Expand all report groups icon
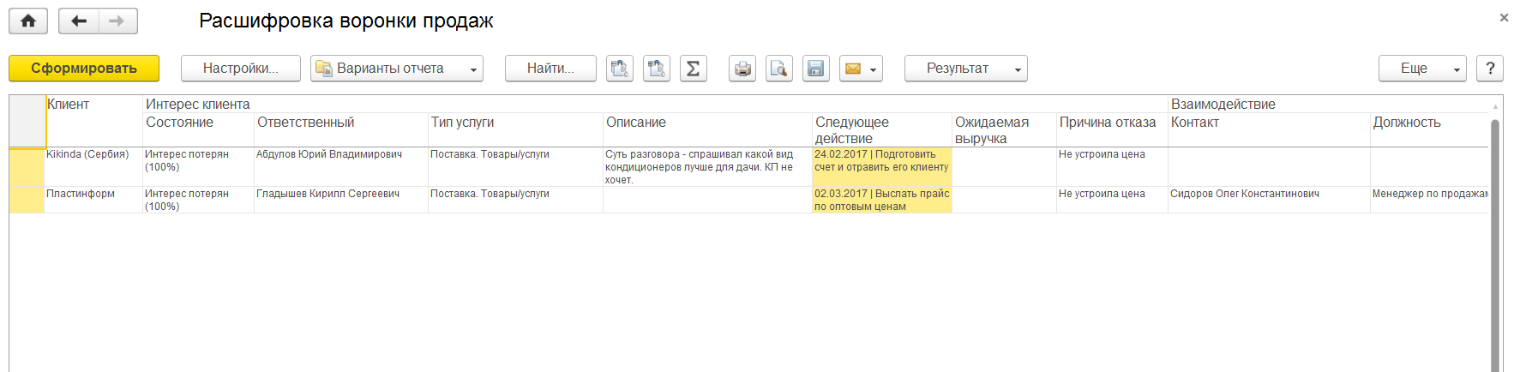Viewport: 1514px width, 372px height. point(657,69)
